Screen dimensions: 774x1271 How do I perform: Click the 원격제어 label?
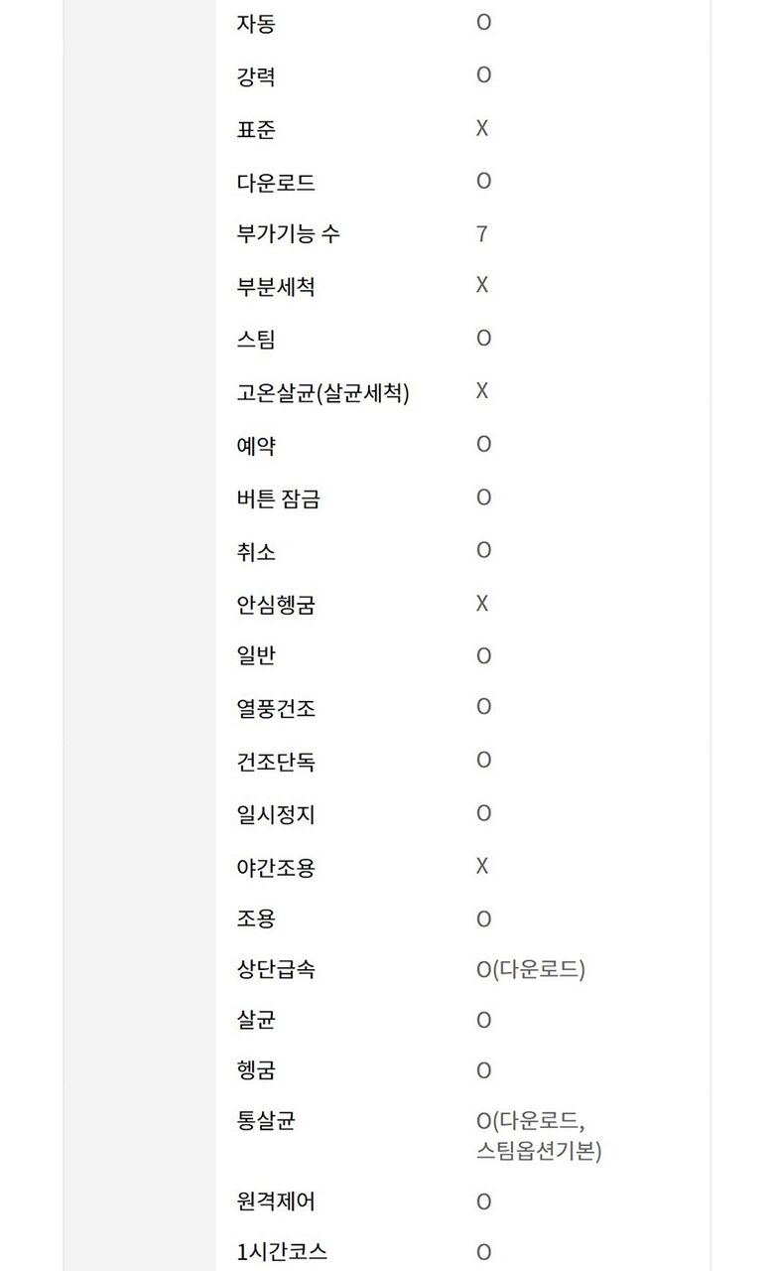pyautogui.click(x=276, y=1202)
